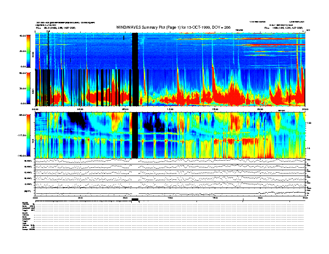Click the vertical TNR axis label
The width and height of the screenshot is (329, 254).
pos(33,142)
